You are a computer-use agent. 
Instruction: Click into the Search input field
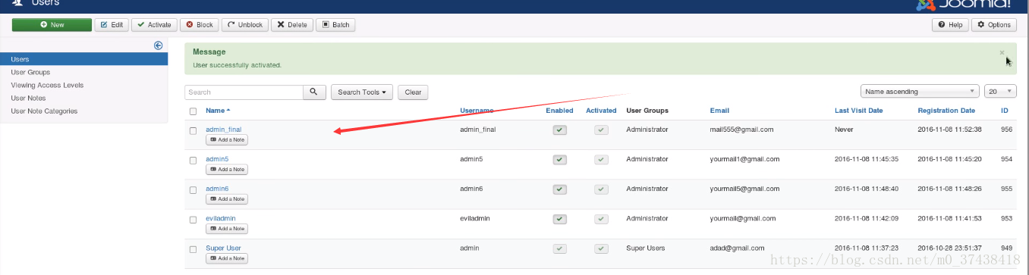pos(244,92)
